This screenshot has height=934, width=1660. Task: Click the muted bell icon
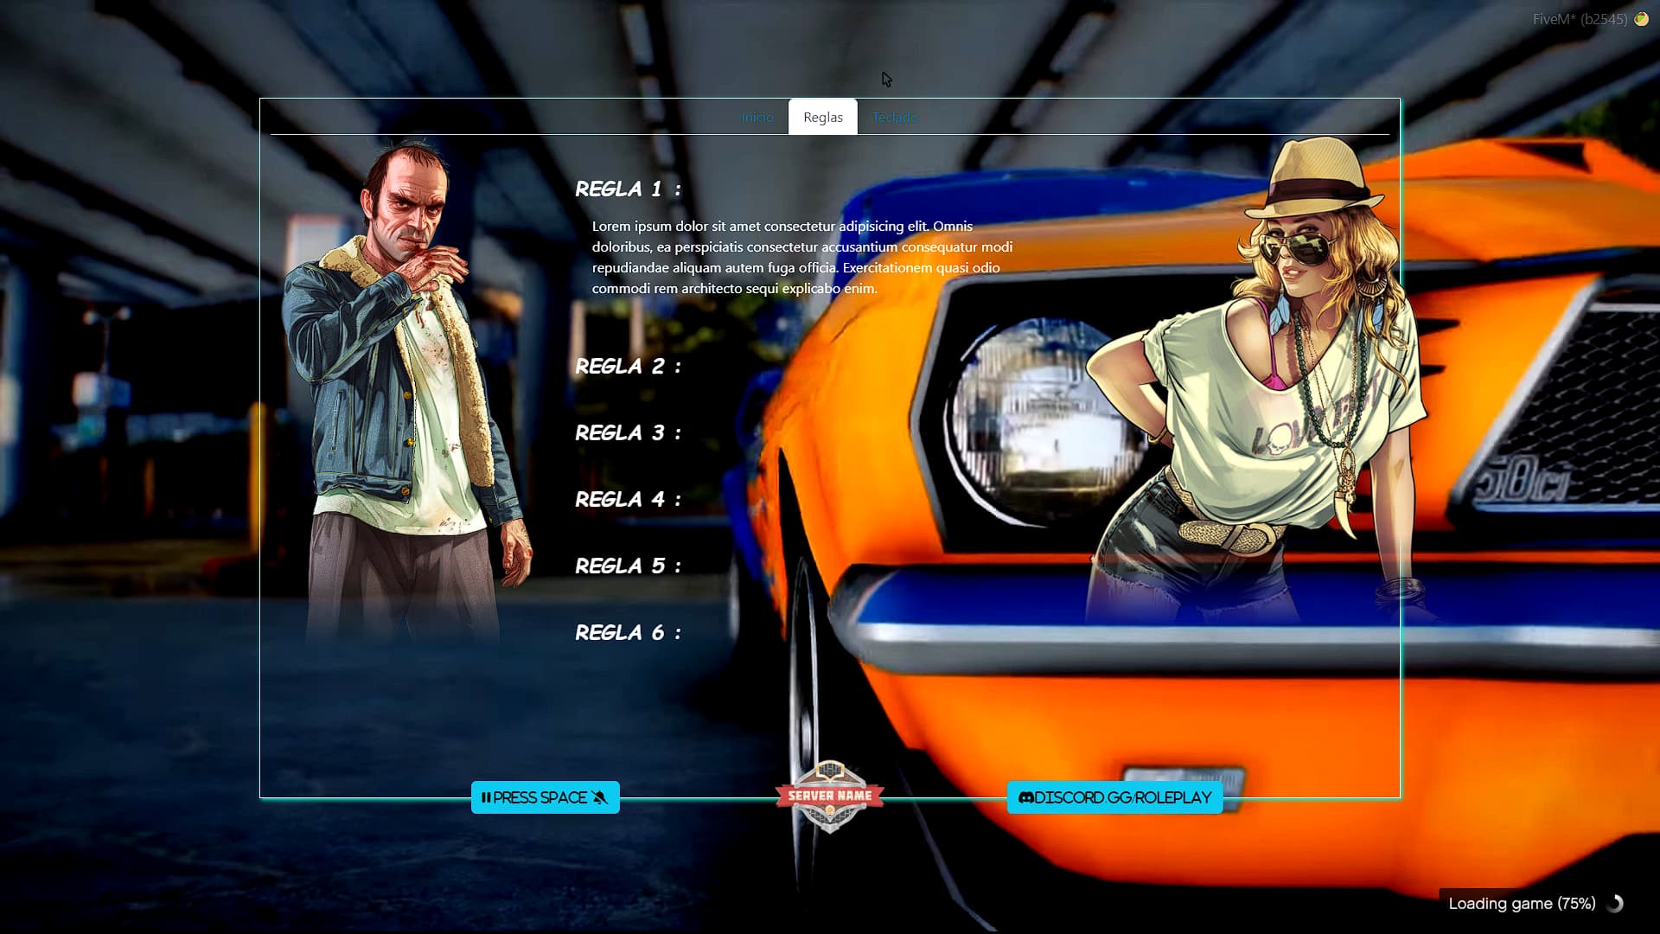(600, 797)
